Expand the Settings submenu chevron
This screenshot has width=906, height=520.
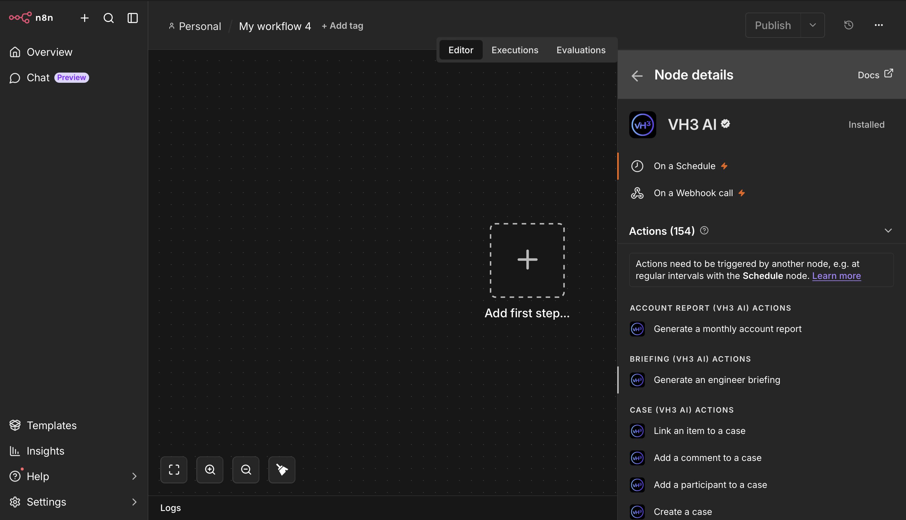pos(134,502)
